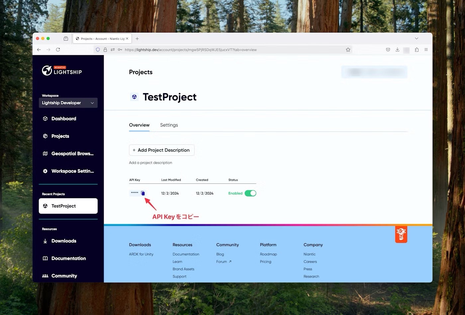The image size is (465, 315).
Task: Open ARDK for Unity footer link
Action: [x=141, y=254]
